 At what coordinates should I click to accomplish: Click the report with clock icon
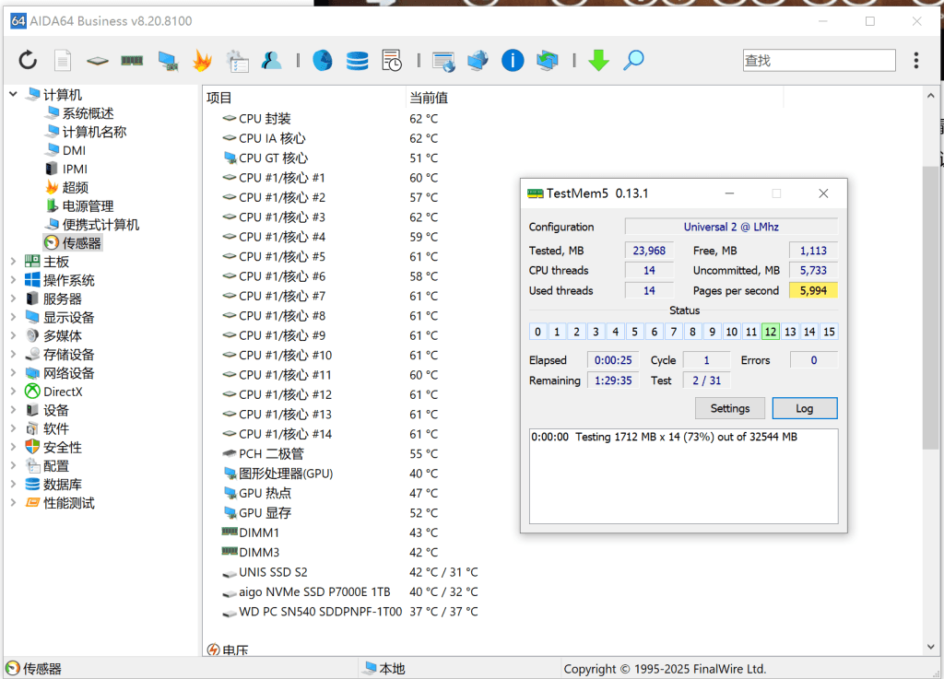pyautogui.click(x=392, y=60)
